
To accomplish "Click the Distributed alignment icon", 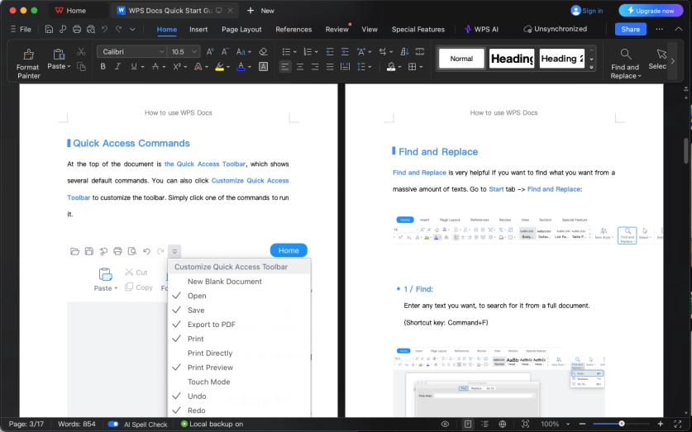I will point(345,67).
